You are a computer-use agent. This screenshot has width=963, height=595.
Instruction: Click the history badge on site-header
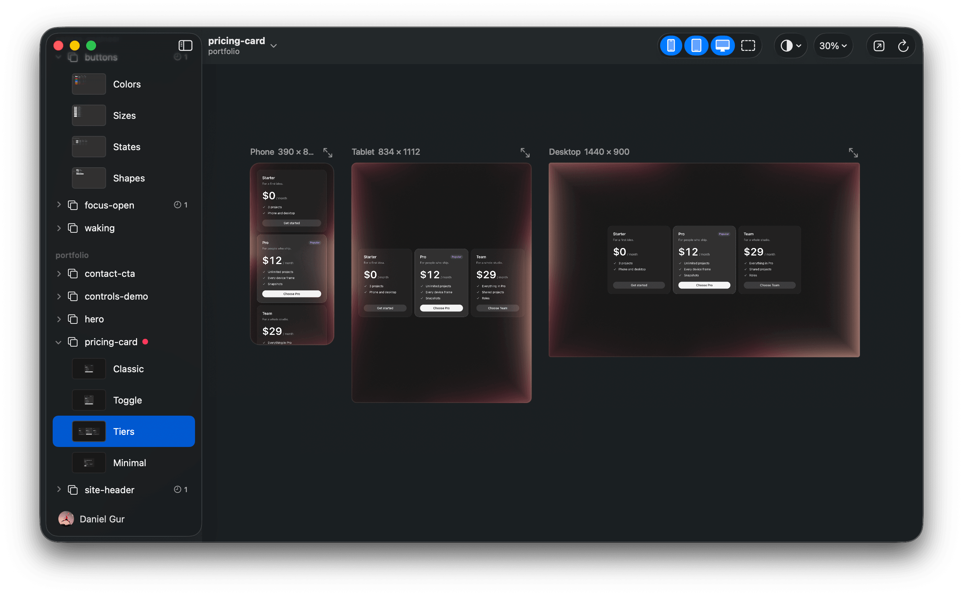(181, 489)
